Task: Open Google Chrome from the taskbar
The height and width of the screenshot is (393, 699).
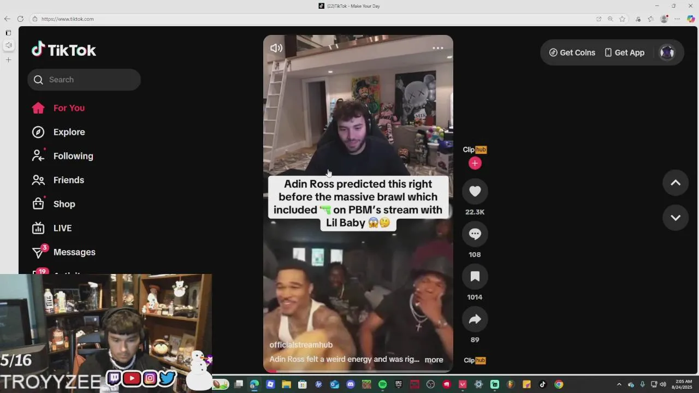Action: [558, 384]
